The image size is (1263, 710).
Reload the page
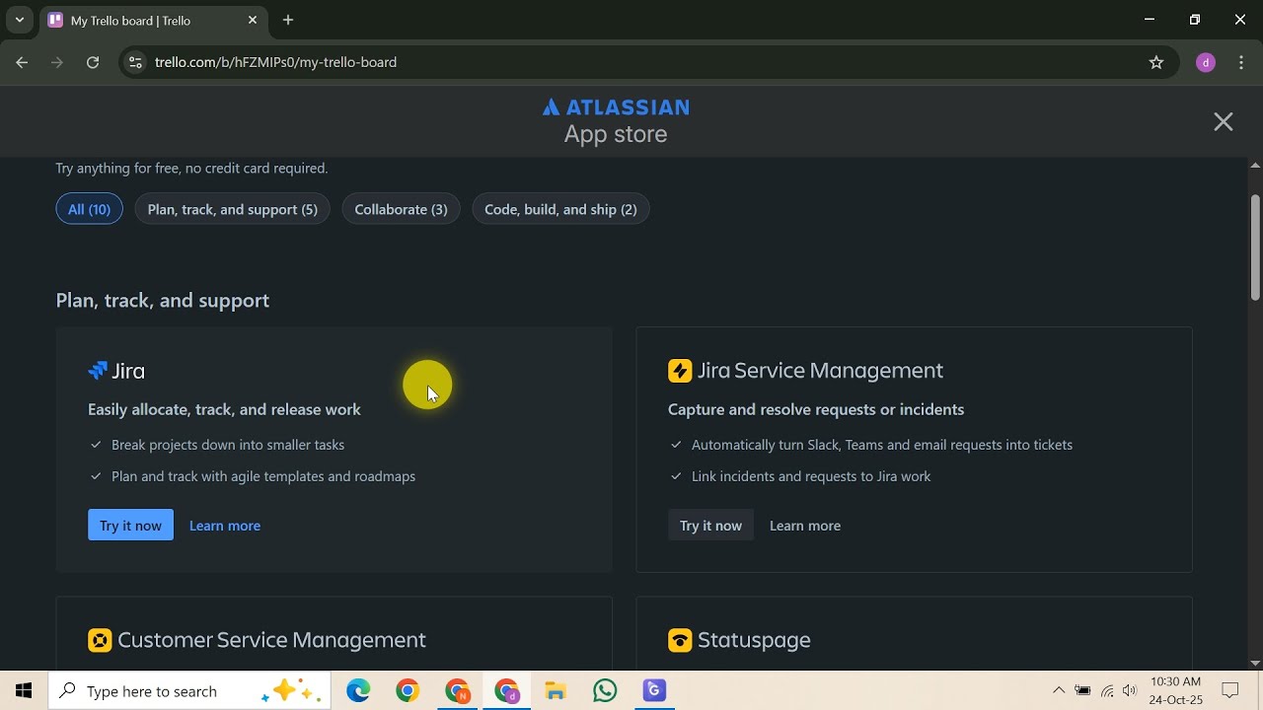[x=93, y=62]
